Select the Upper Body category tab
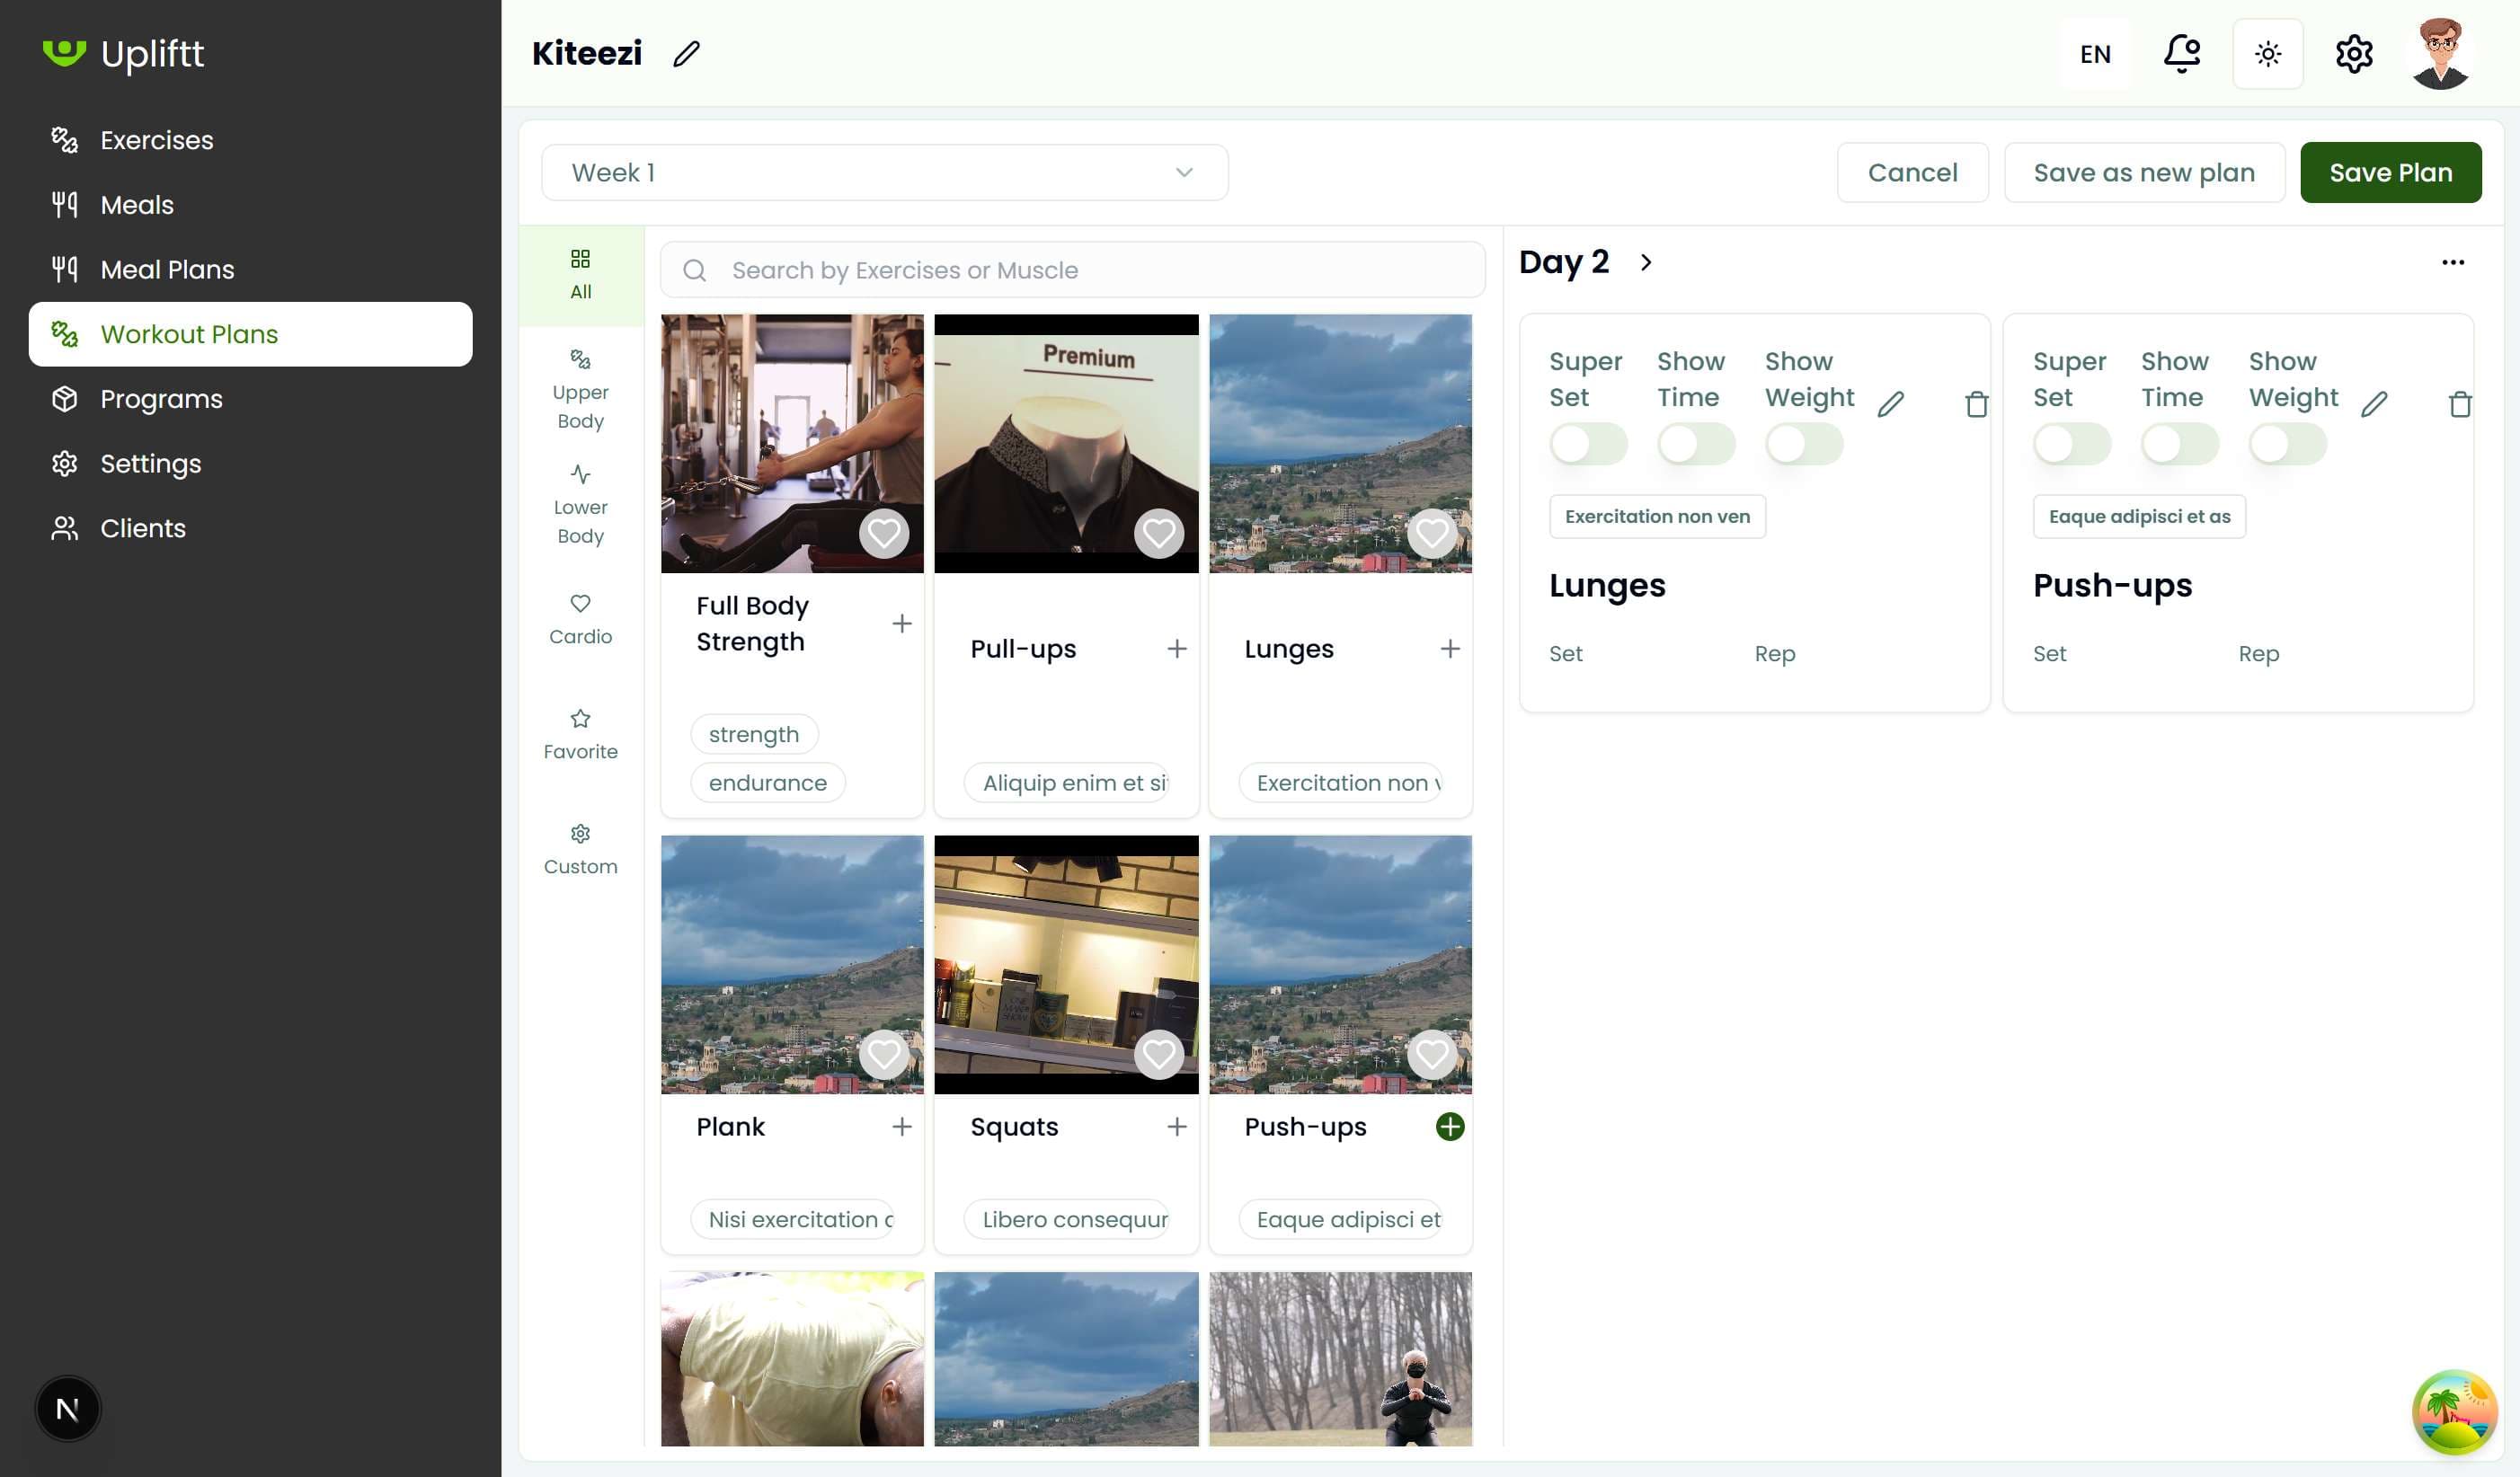 [x=580, y=390]
